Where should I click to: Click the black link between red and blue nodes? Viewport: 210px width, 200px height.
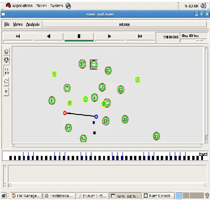pyautogui.click(x=80, y=115)
